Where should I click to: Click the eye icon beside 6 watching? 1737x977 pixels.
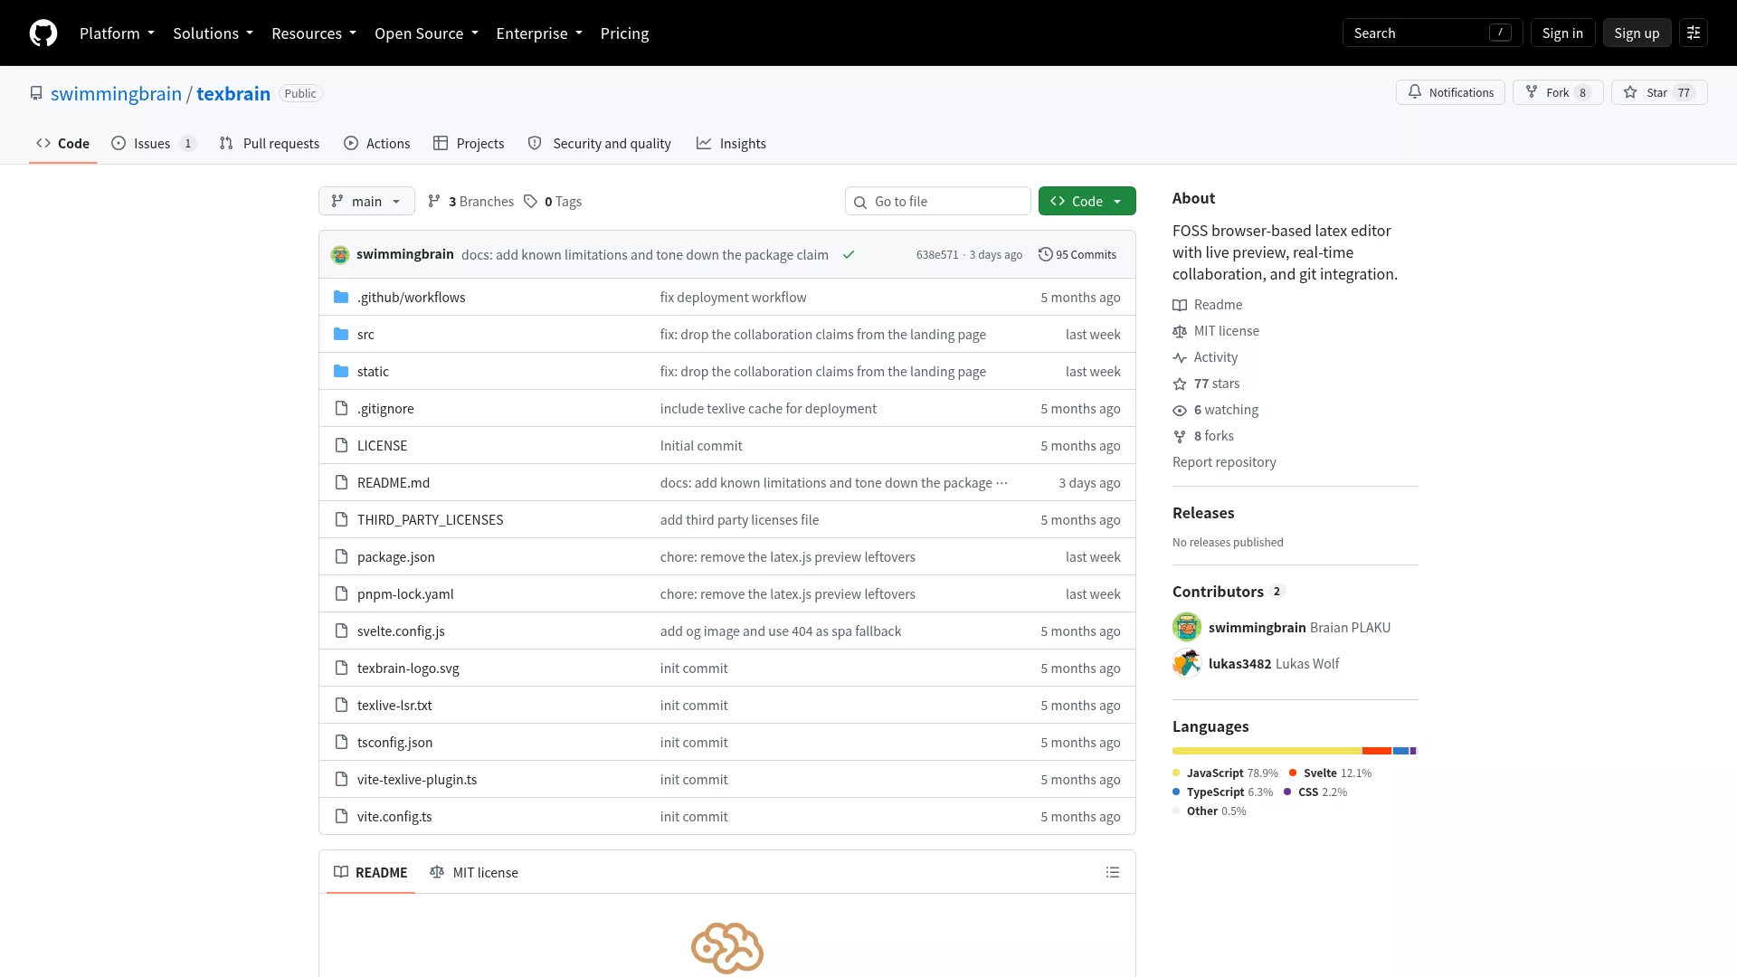point(1180,411)
